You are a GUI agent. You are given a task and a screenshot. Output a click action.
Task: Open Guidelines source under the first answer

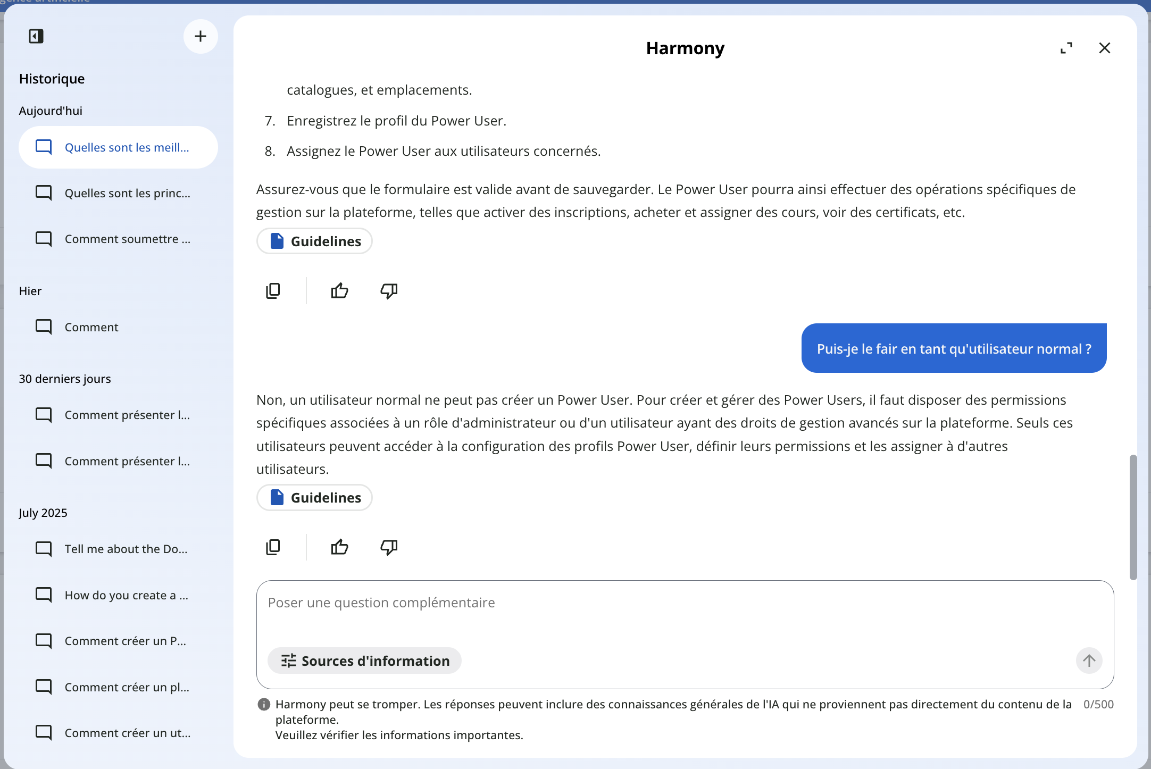click(315, 241)
